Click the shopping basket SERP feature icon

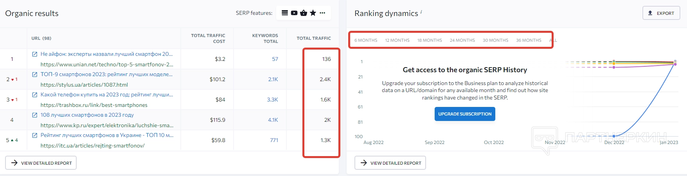[x=304, y=13]
